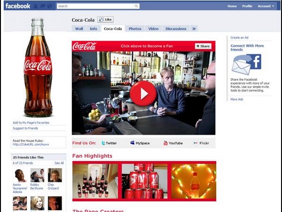Click the Suggest to Friends link
The width and height of the screenshot is (282, 212).
[25, 128]
